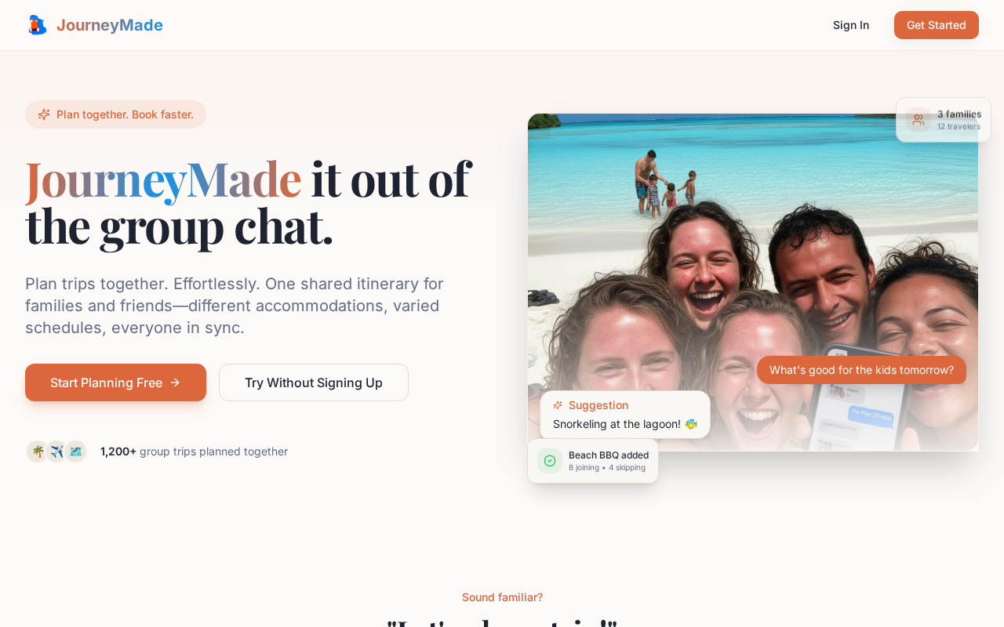Click the Get Started button
Viewport: 1004px width, 627px height.
click(x=937, y=25)
